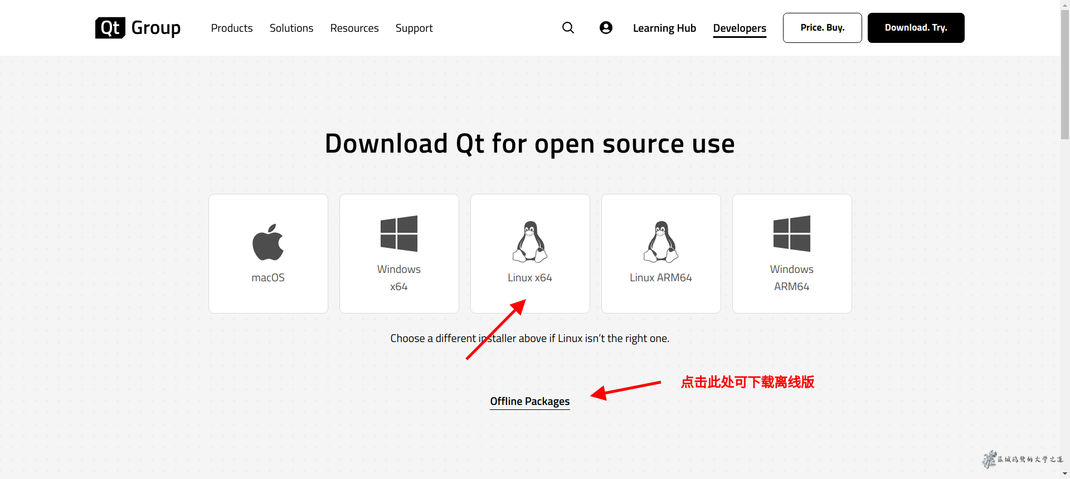
Task: Select the macOS installer card
Action: (268, 253)
